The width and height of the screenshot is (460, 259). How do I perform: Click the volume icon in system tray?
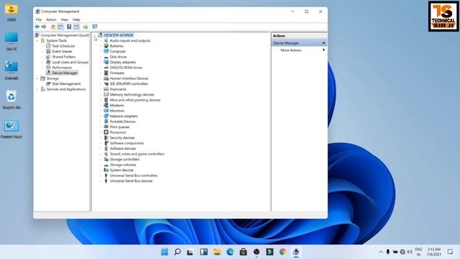[410, 252]
